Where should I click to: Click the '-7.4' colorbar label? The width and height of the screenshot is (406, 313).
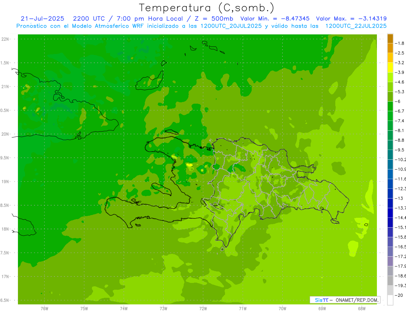click(400, 121)
